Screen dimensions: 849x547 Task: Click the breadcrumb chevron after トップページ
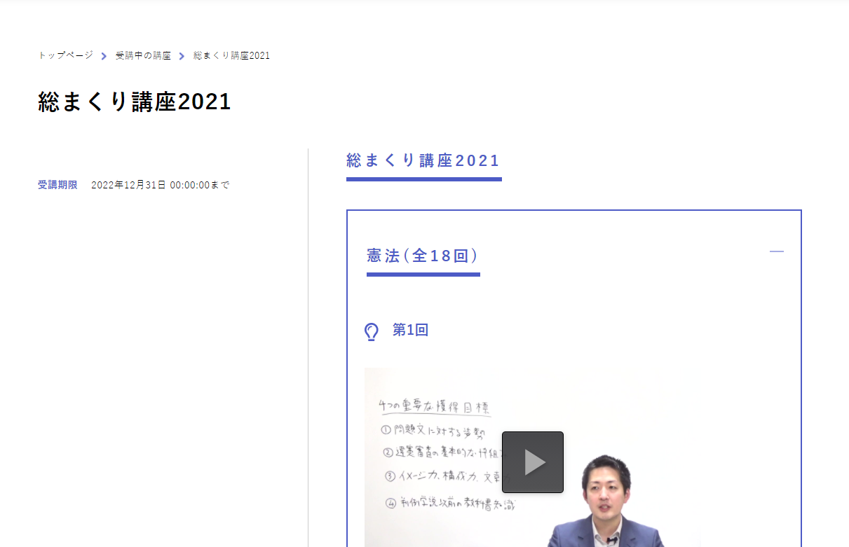tap(104, 56)
